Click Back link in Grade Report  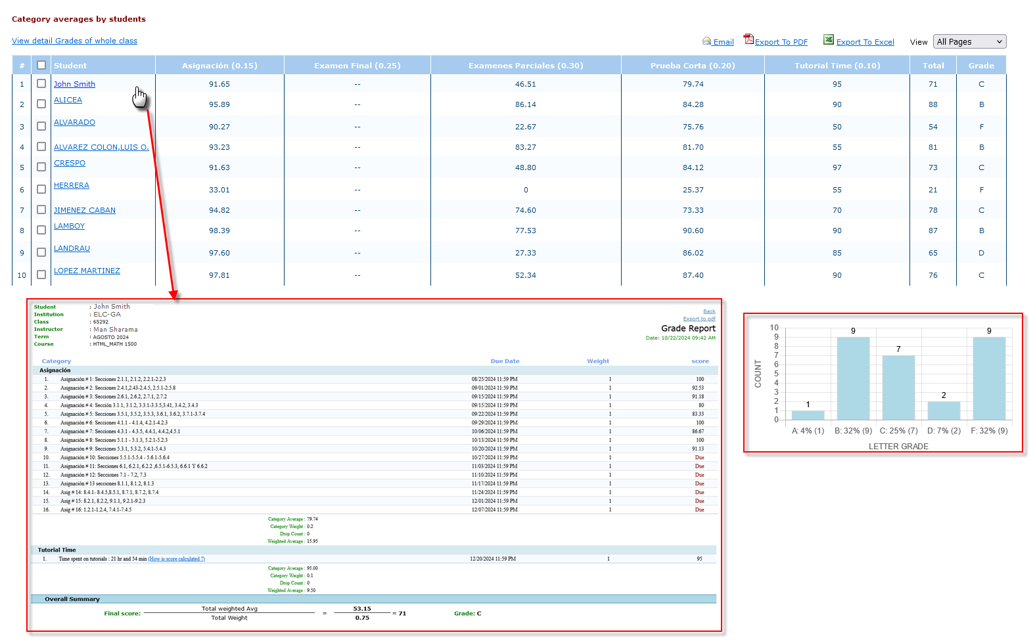click(709, 311)
